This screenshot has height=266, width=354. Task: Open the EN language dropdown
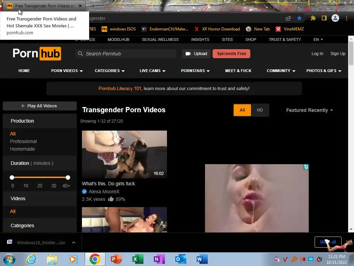(318, 39)
